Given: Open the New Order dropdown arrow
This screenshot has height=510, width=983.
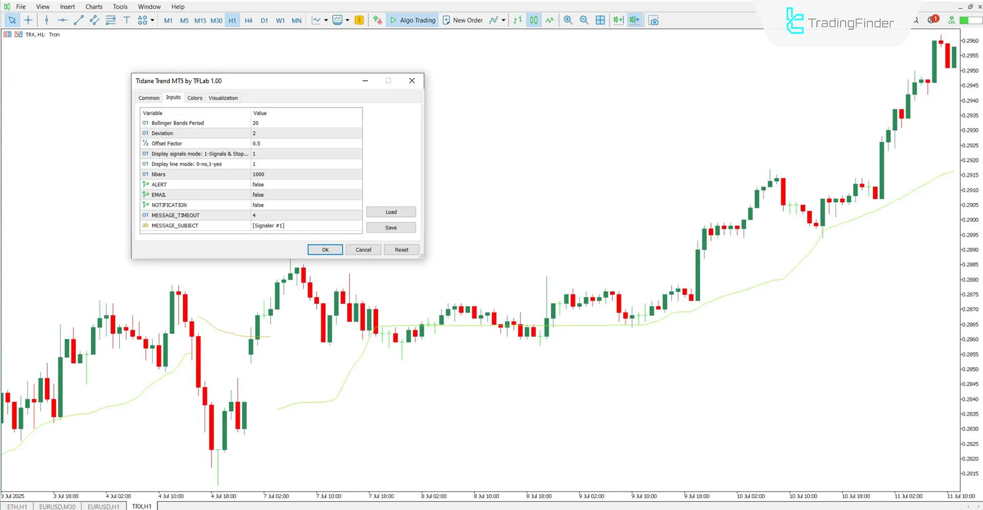Looking at the screenshot, I should [504, 20].
